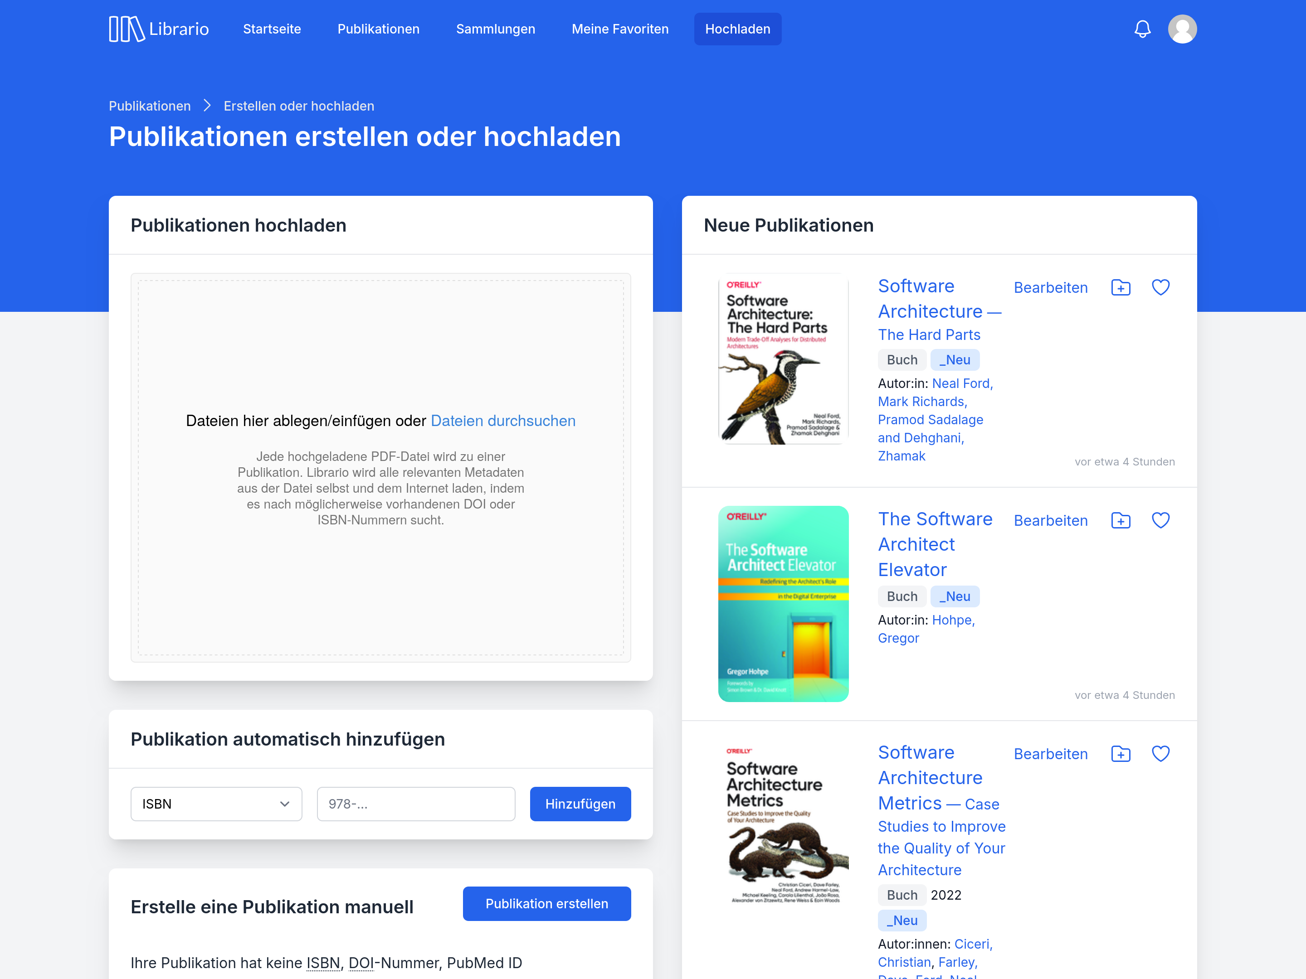Click the favorite heart icon on Software Architecture Metrics
Screen dimensions: 1306x979
pyautogui.click(x=1160, y=753)
